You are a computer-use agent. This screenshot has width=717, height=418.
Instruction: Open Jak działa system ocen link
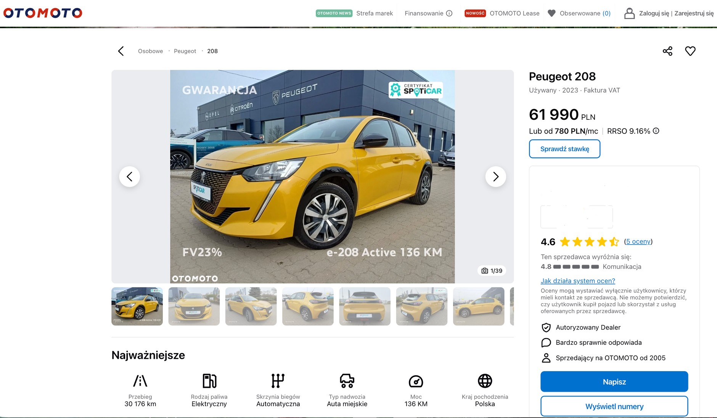[578, 281]
